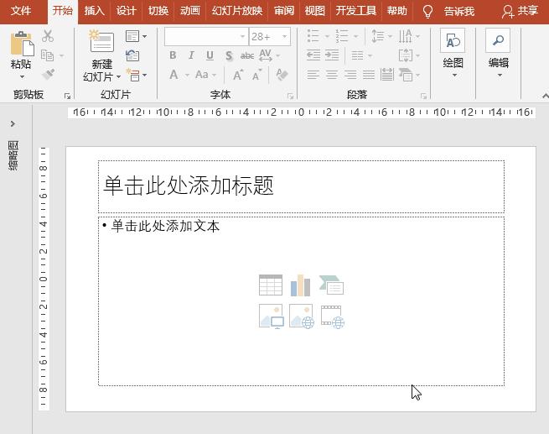Click the New Slide icon
Screen dimensions: 549x434
point(101,41)
